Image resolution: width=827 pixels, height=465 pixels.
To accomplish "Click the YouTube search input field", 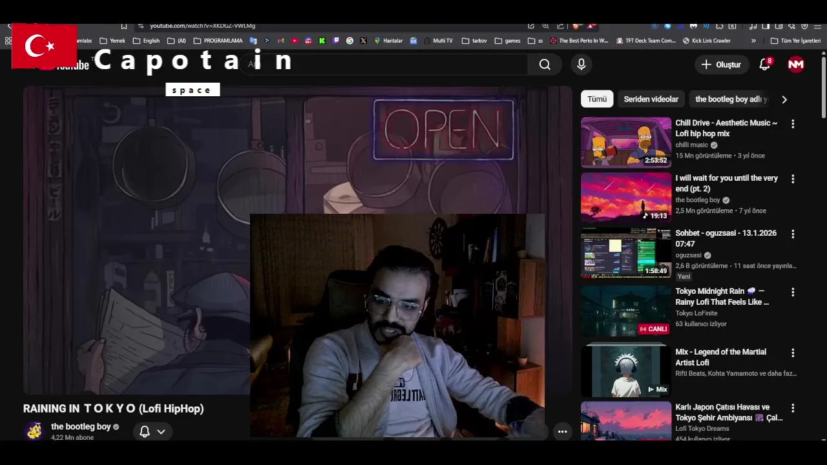I will (384, 65).
